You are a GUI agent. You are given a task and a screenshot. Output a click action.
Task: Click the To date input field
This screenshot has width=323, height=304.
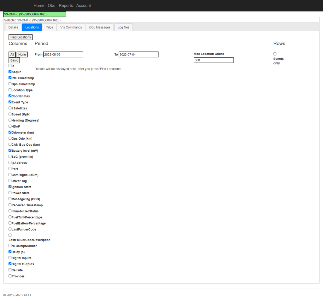click(x=138, y=55)
